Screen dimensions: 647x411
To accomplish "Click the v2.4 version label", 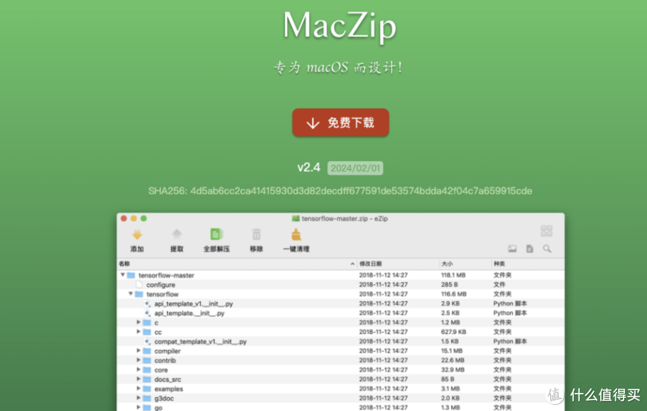I will click(309, 168).
